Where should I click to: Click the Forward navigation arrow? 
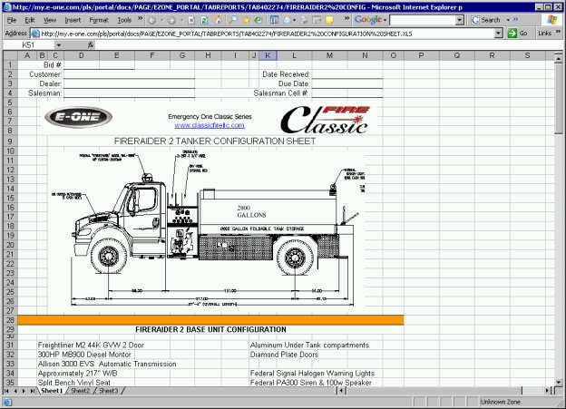(171, 20)
